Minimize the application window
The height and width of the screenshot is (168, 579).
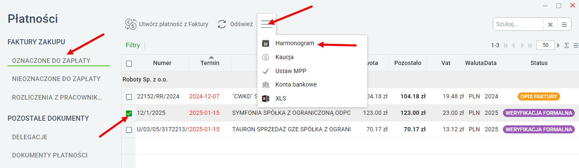coord(545,5)
